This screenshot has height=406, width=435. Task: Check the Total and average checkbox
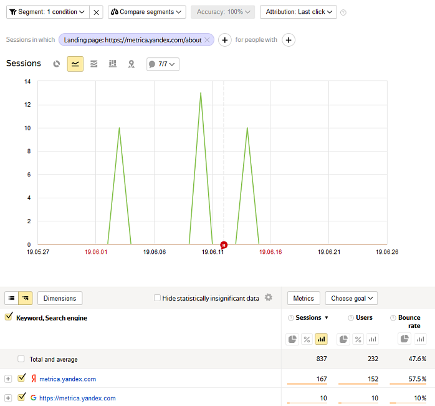[x=22, y=359]
